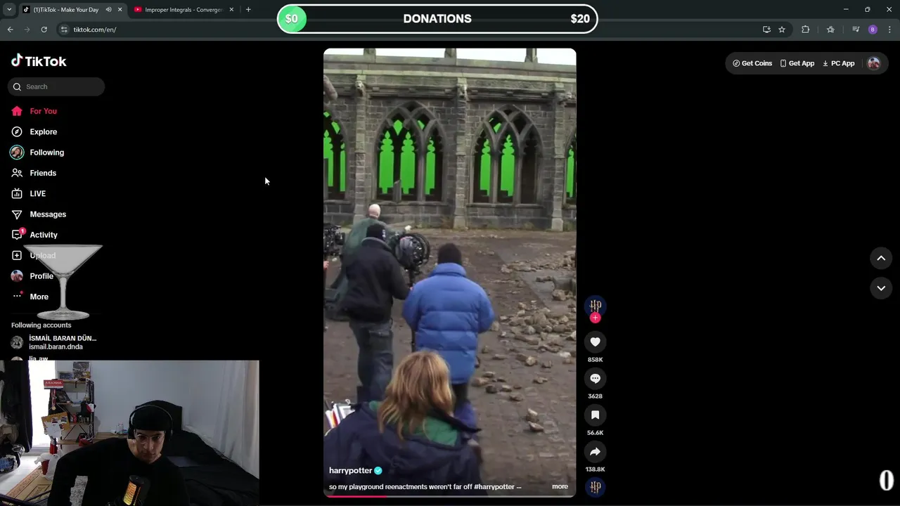Seek in the video progress bar
900x506 pixels.
[x=449, y=495]
